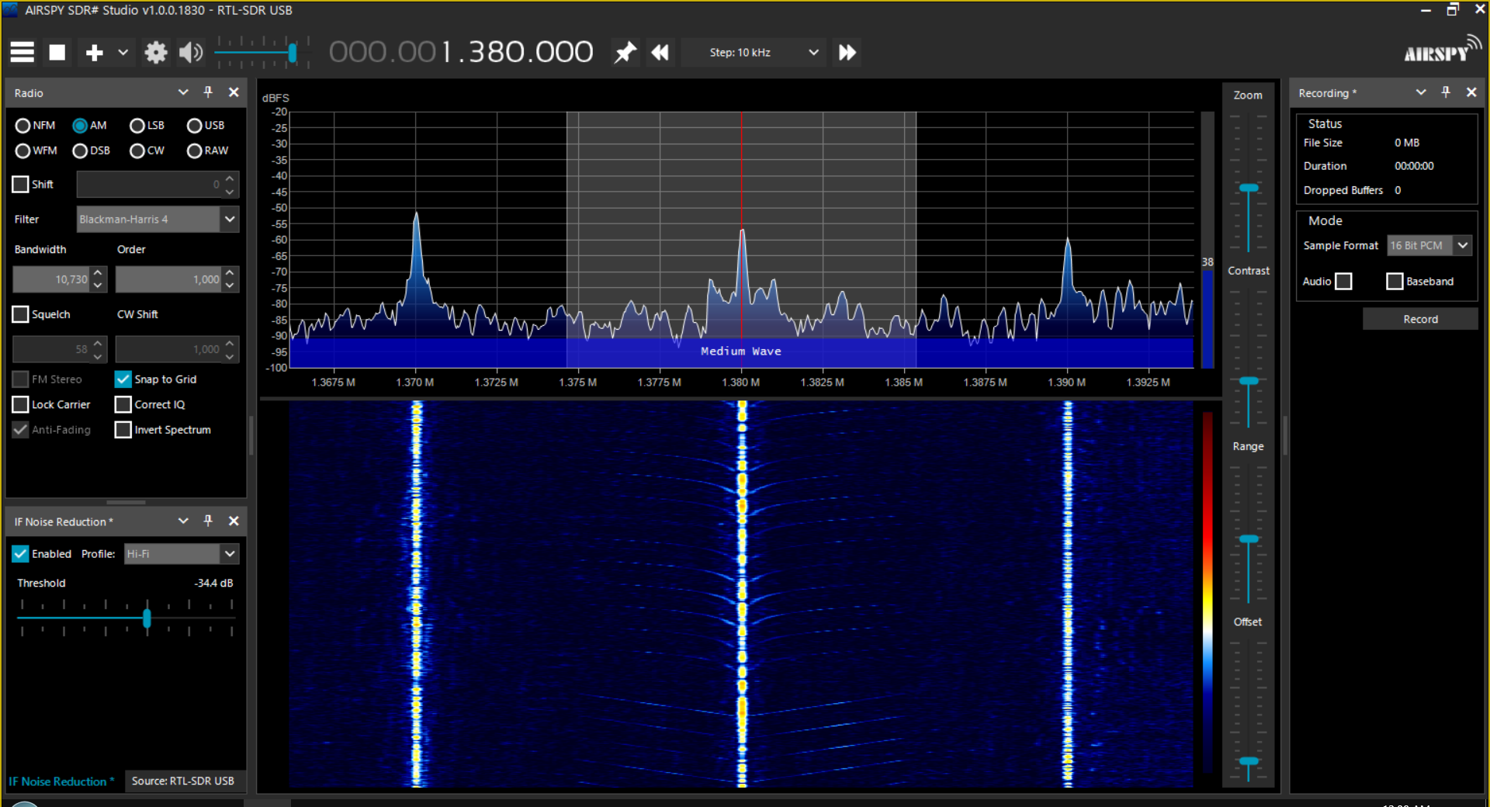
Task: Enable the Squelch checkbox
Action: [21, 314]
